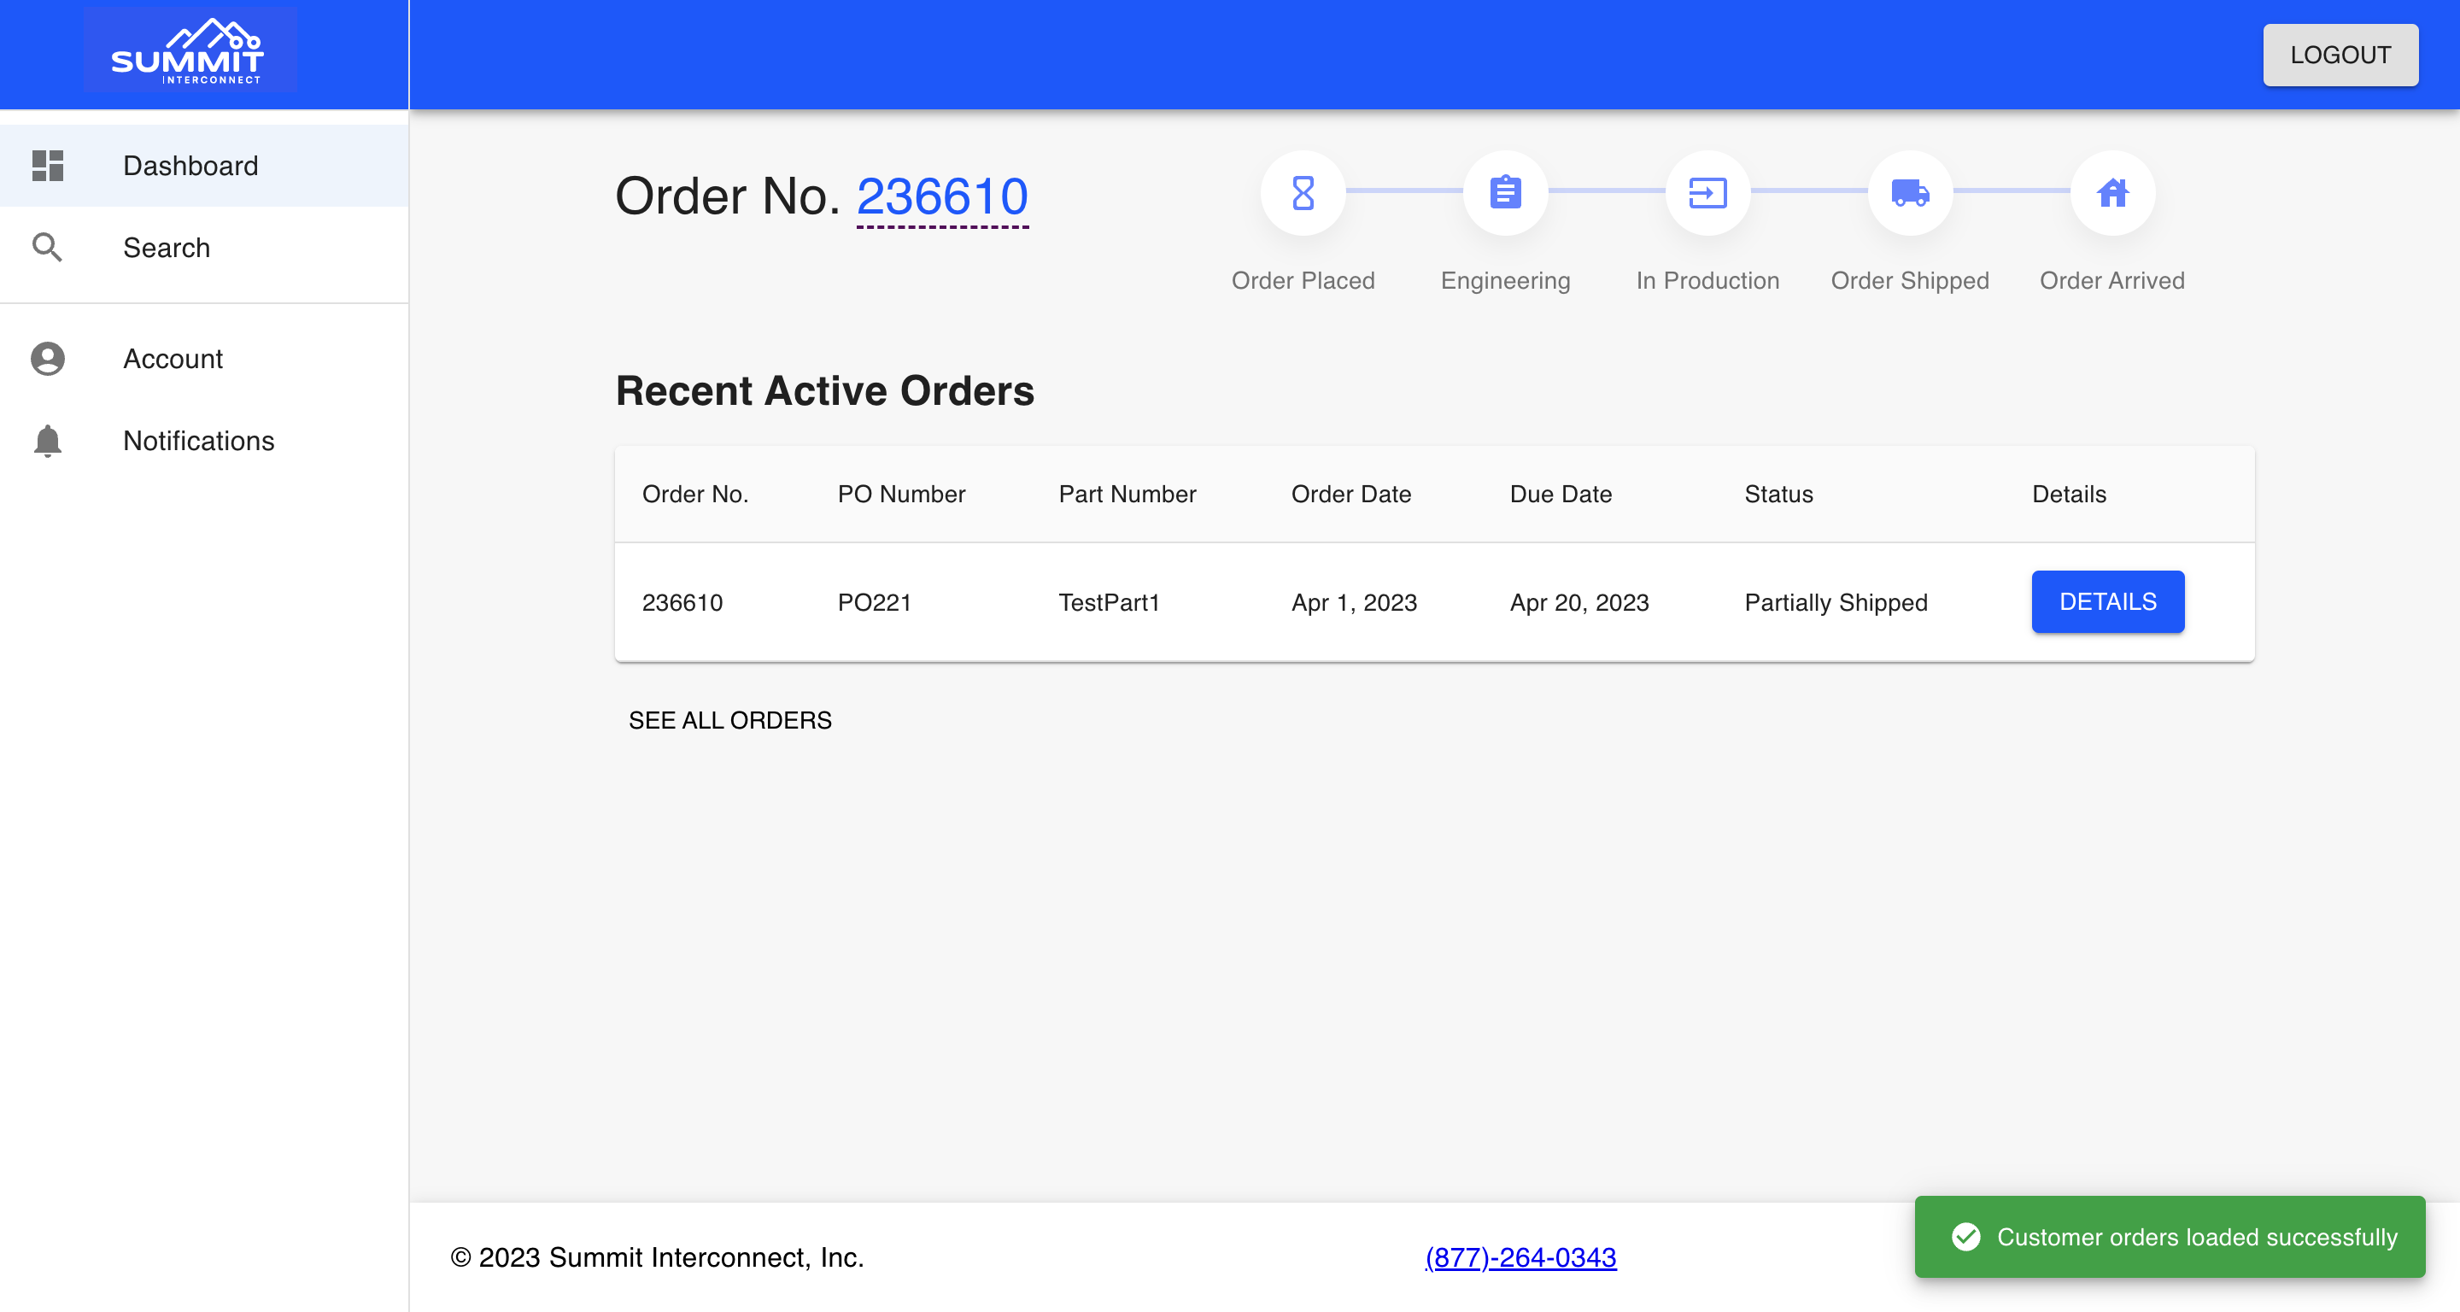Click the Summit Interconnect logo
2460x1312 pixels.
coord(190,50)
